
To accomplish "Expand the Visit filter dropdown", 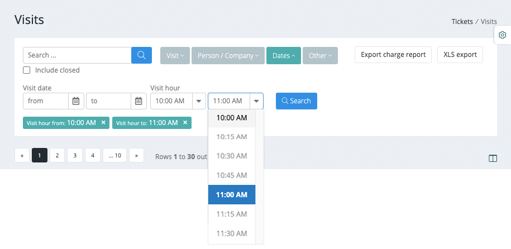I will coord(175,55).
